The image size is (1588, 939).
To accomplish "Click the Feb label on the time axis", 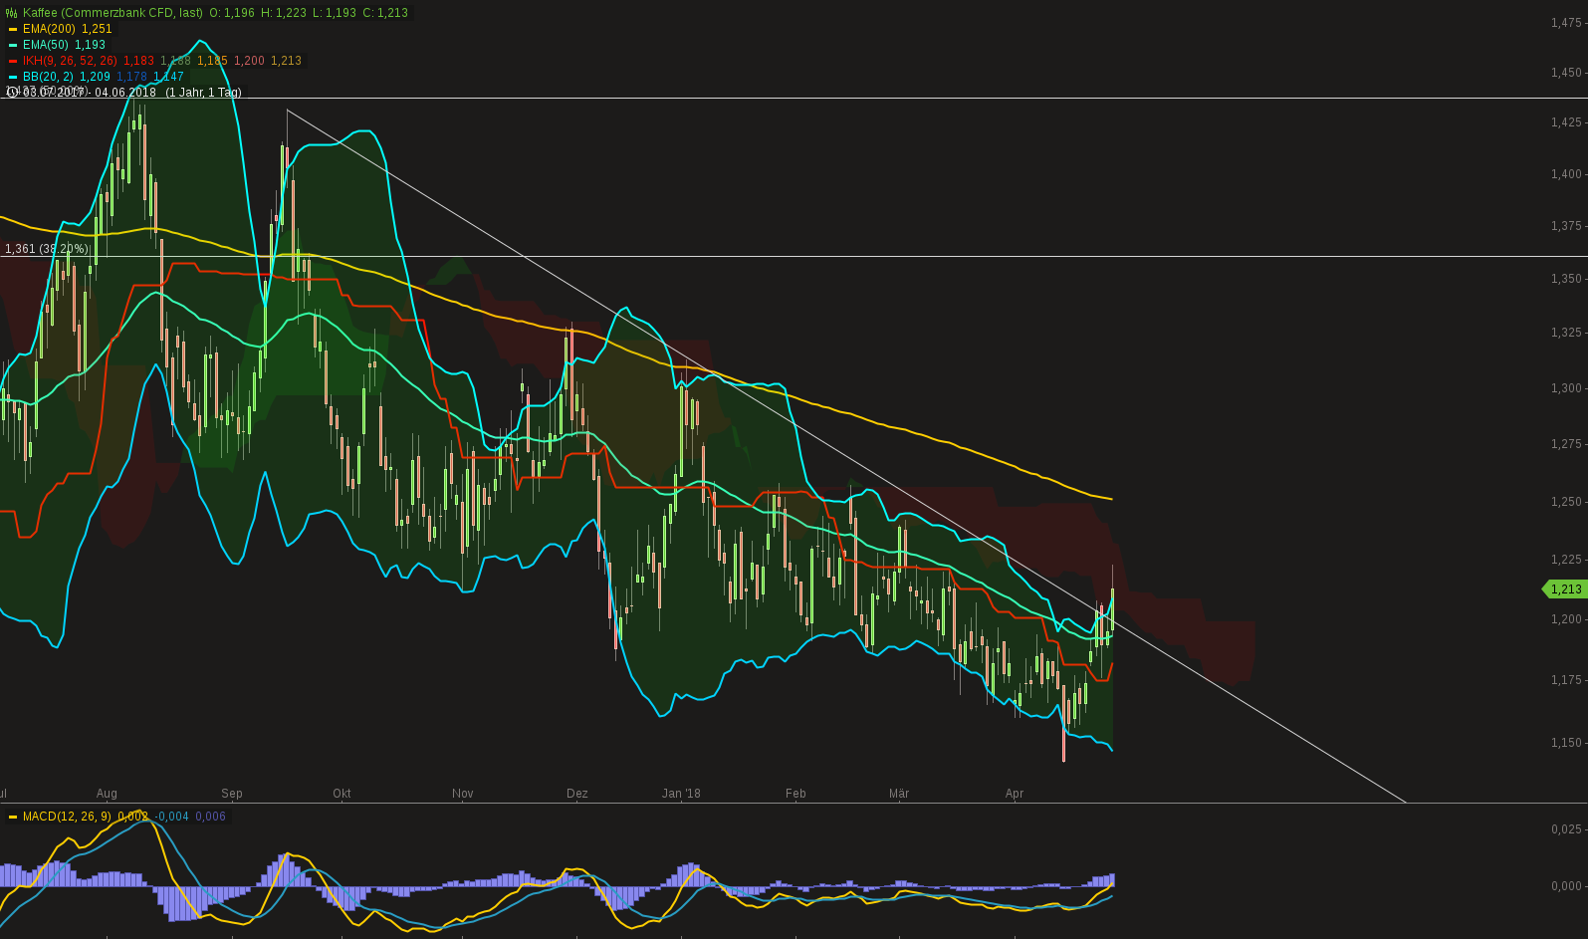I will [795, 794].
